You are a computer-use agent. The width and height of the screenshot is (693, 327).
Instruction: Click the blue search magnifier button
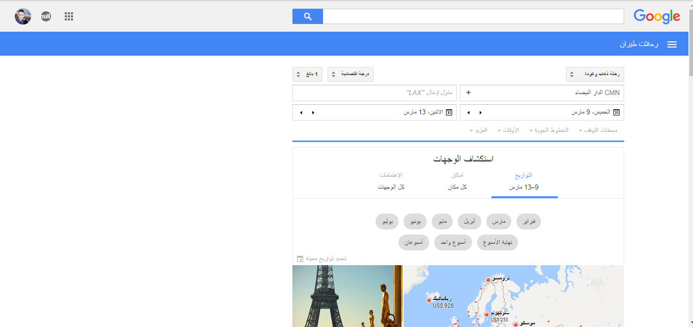(307, 16)
